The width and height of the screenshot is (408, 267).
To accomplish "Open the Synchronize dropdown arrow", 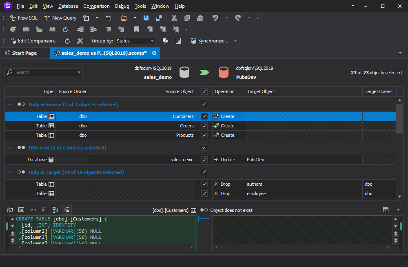I will (235, 41).
